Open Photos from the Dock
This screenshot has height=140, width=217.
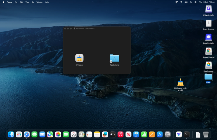click(x=58, y=134)
